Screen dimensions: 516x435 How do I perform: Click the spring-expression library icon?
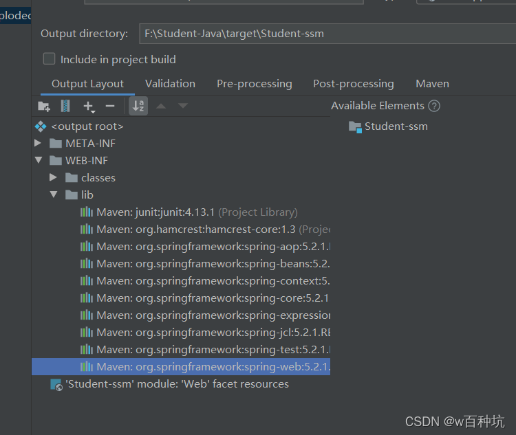coord(87,315)
